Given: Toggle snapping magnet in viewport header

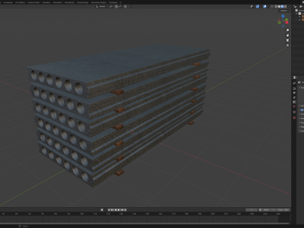Looking at the screenshot, I should (117, 6).
